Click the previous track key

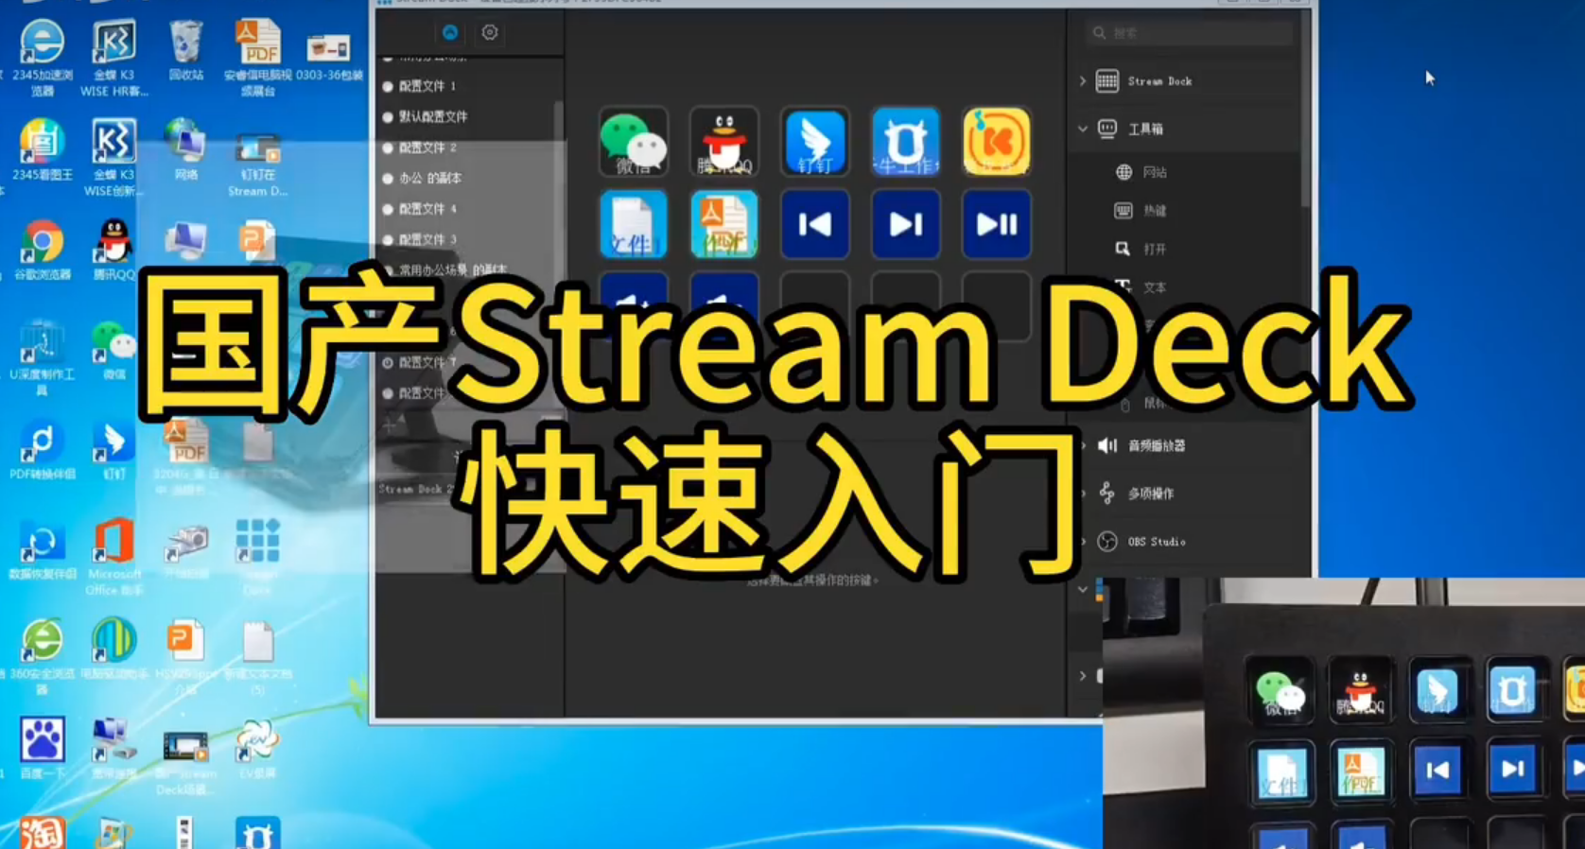[x=815, y=225]
